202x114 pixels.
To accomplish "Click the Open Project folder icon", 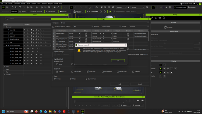I will 16,7.
